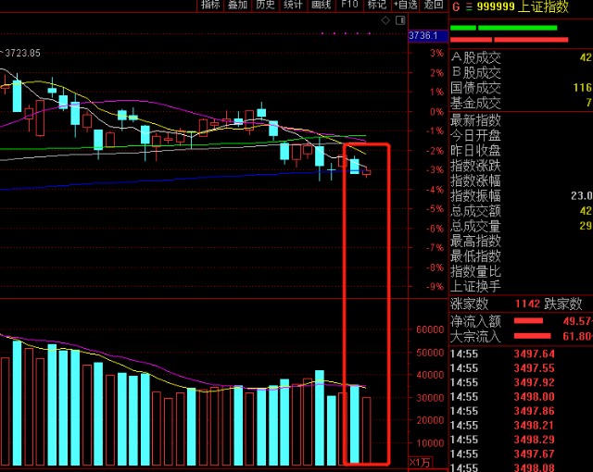This screenshot has width=593, height=472.
Task: Click the 返回 back button
Action: [x=434, y=5]
